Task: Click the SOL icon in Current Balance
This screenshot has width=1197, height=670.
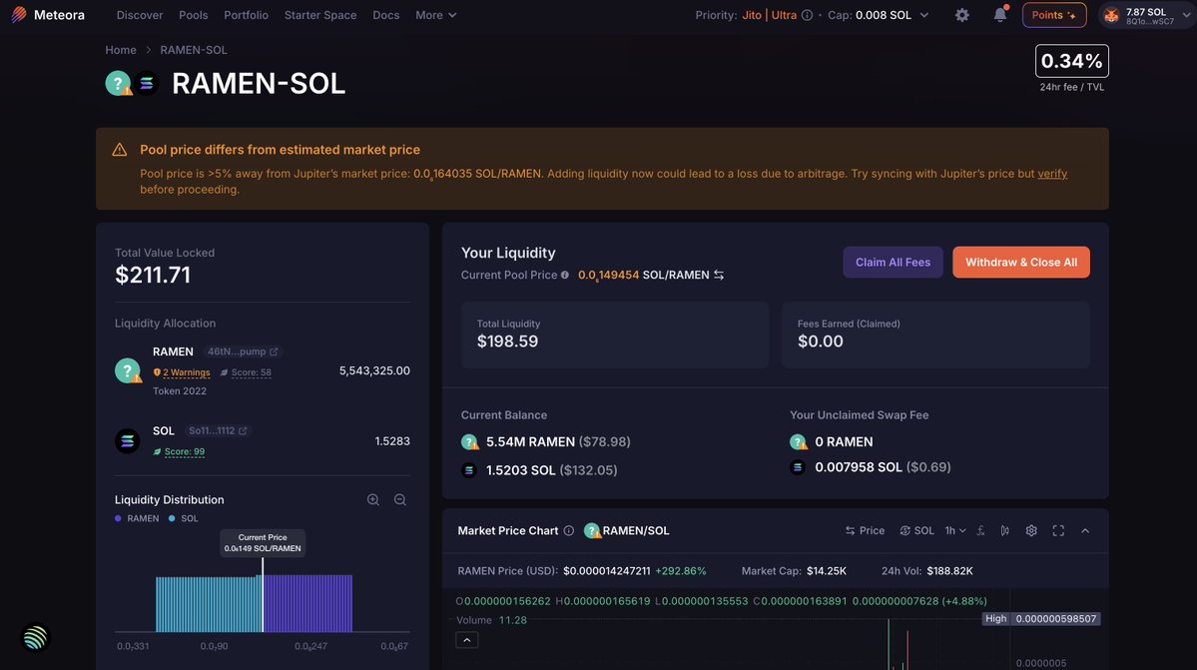Action: [469, 470]
